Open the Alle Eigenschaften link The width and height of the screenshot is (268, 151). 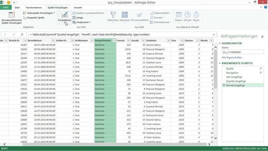pyautogui.click(x=232, y=57)
